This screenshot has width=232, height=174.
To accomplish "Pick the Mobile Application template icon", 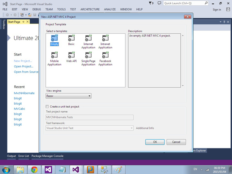I will 54,55.
